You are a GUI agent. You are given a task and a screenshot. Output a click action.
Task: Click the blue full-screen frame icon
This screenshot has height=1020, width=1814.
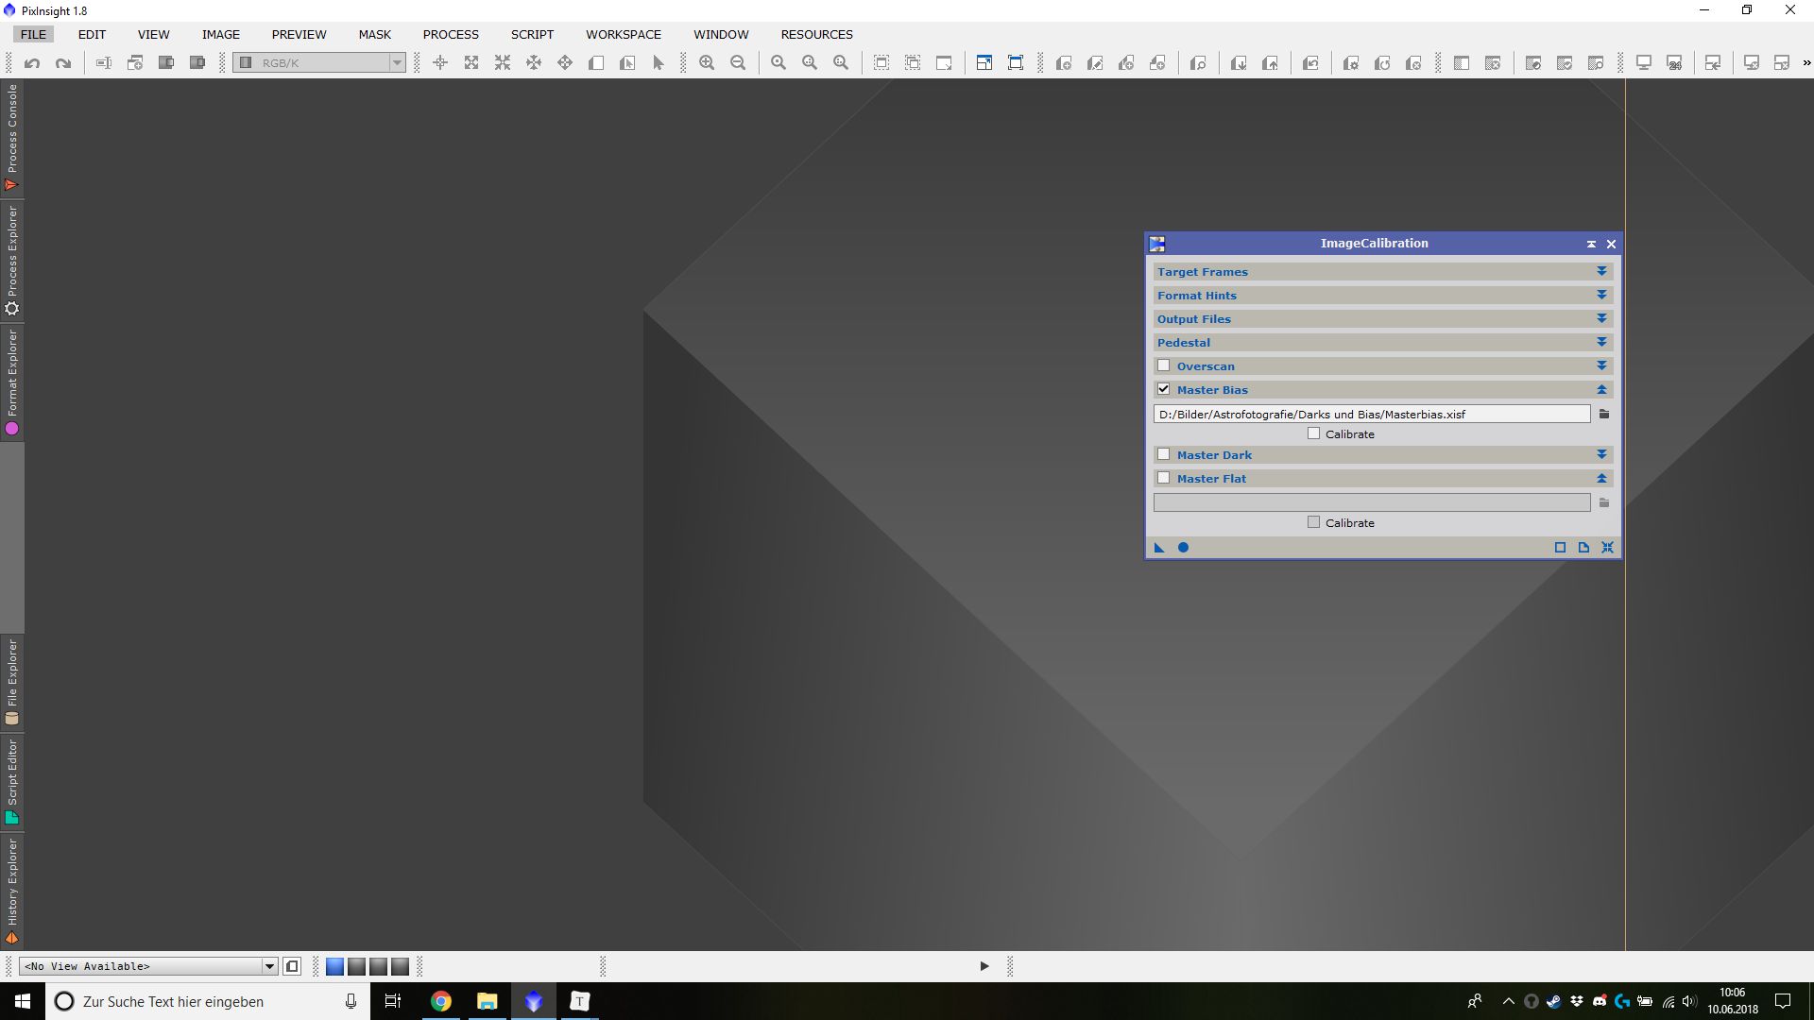[x=1016, y=63]
